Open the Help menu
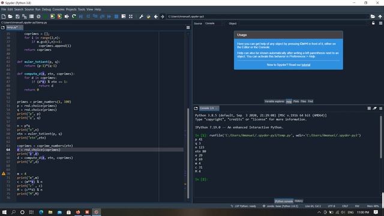The image size is (384, 216). point(98,10)
